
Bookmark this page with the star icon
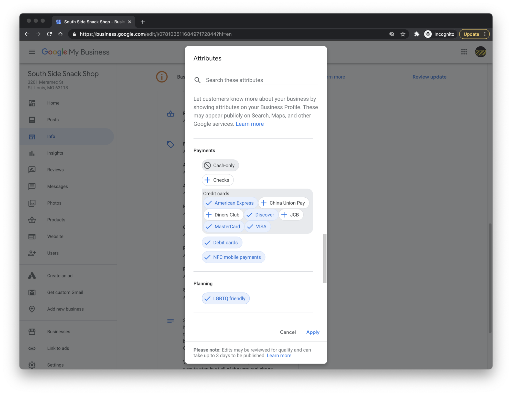[403, 34]
